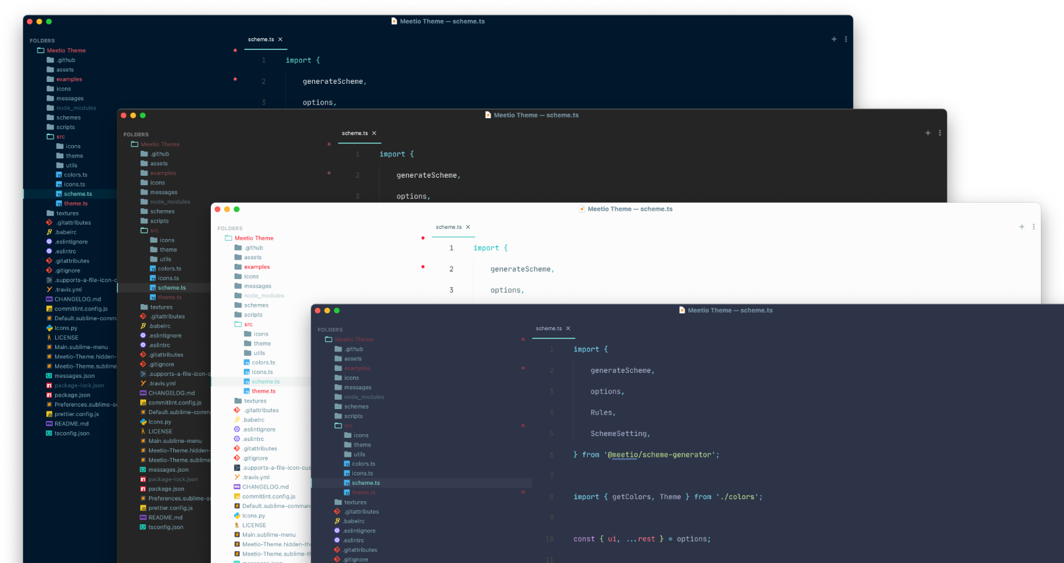
Task: Open the .eslintignore icon in the dark grey window
Action: [x=143, y=335]
